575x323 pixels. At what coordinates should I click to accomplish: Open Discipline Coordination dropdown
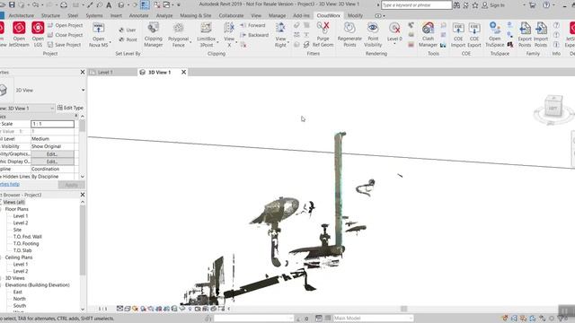tap(52, 169)
